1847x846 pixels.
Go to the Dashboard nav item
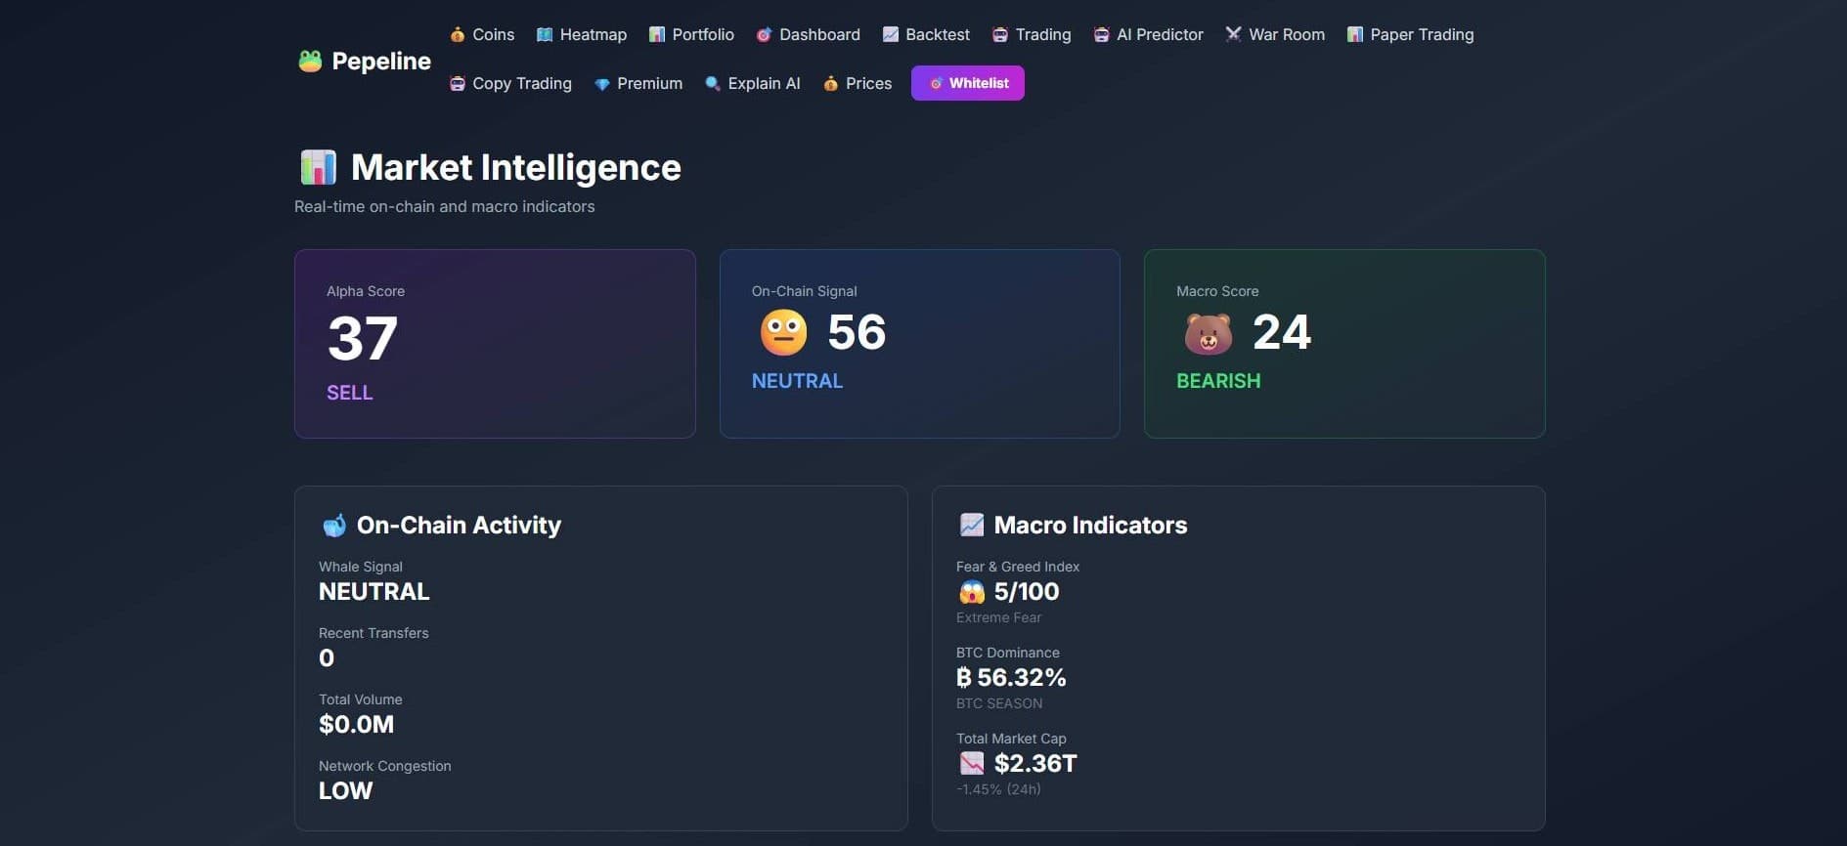click(x=808, y=34)
